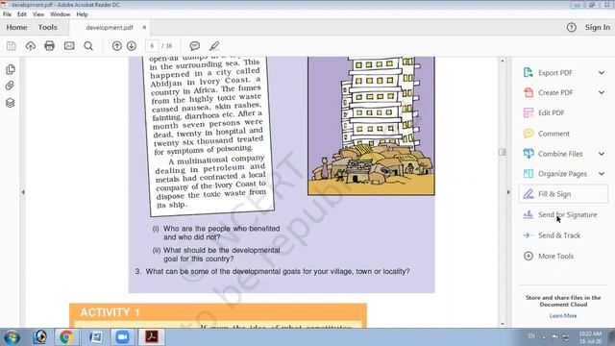The height and width of the screenshot is (346, 615).
Task: Click the Edit PDF tool icon
Action: pos(529,112)
